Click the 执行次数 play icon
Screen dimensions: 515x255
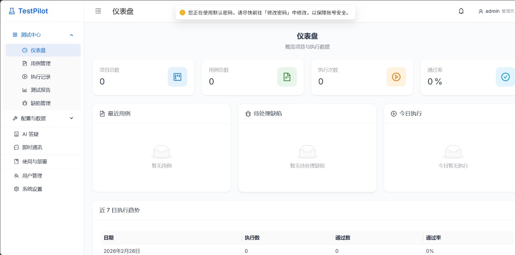coord(396,77)
